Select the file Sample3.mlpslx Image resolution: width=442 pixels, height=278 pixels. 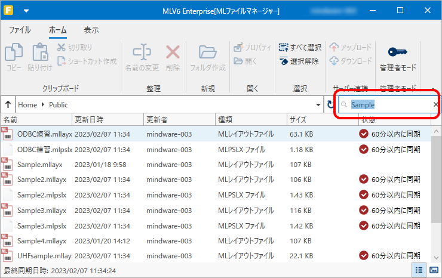pyautogui.click(x=216, y=226)
